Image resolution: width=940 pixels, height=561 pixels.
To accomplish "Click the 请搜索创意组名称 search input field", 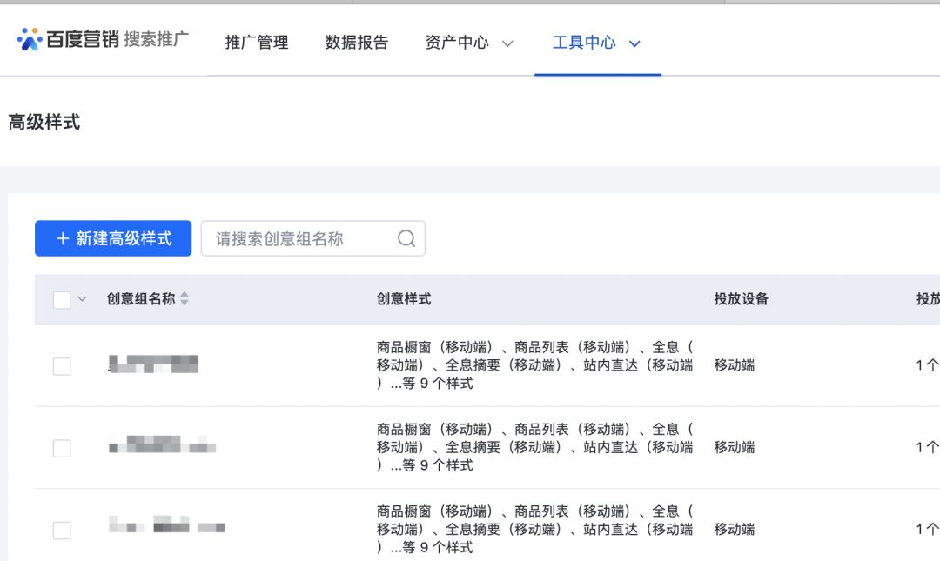I will (x=296, y=238).
